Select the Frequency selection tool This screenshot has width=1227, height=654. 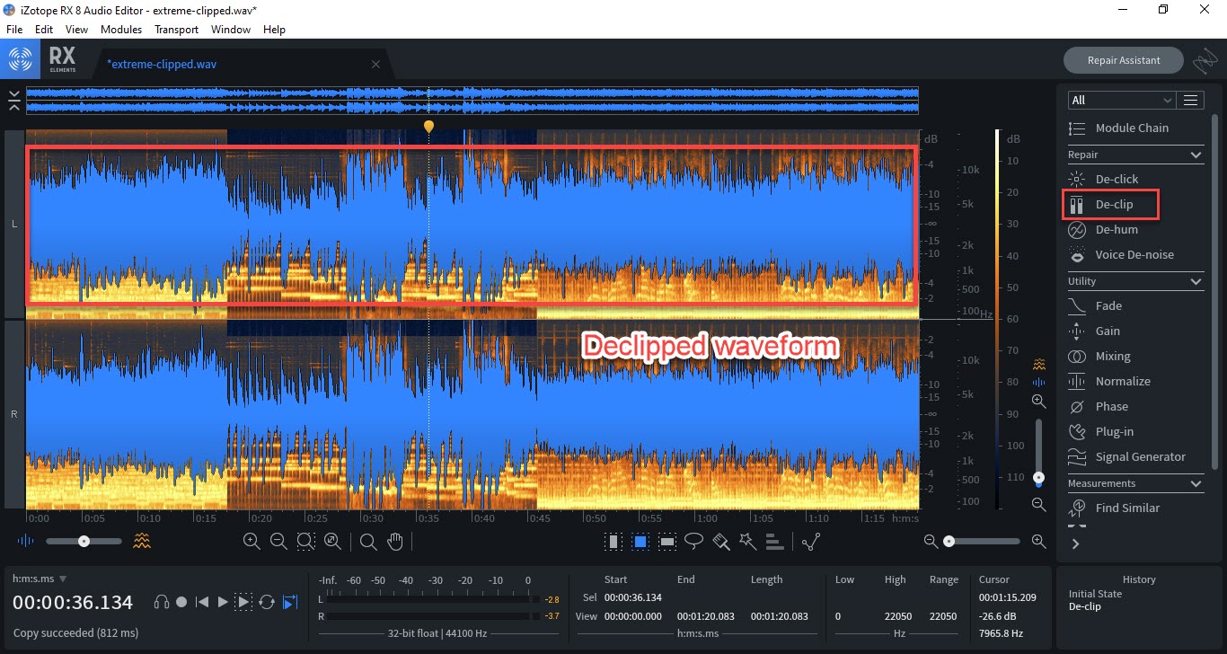click(x=667, y=541)
